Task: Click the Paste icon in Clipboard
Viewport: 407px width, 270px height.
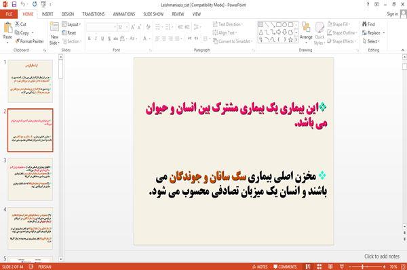Action: pyautogui.click(x=7, y=28)
